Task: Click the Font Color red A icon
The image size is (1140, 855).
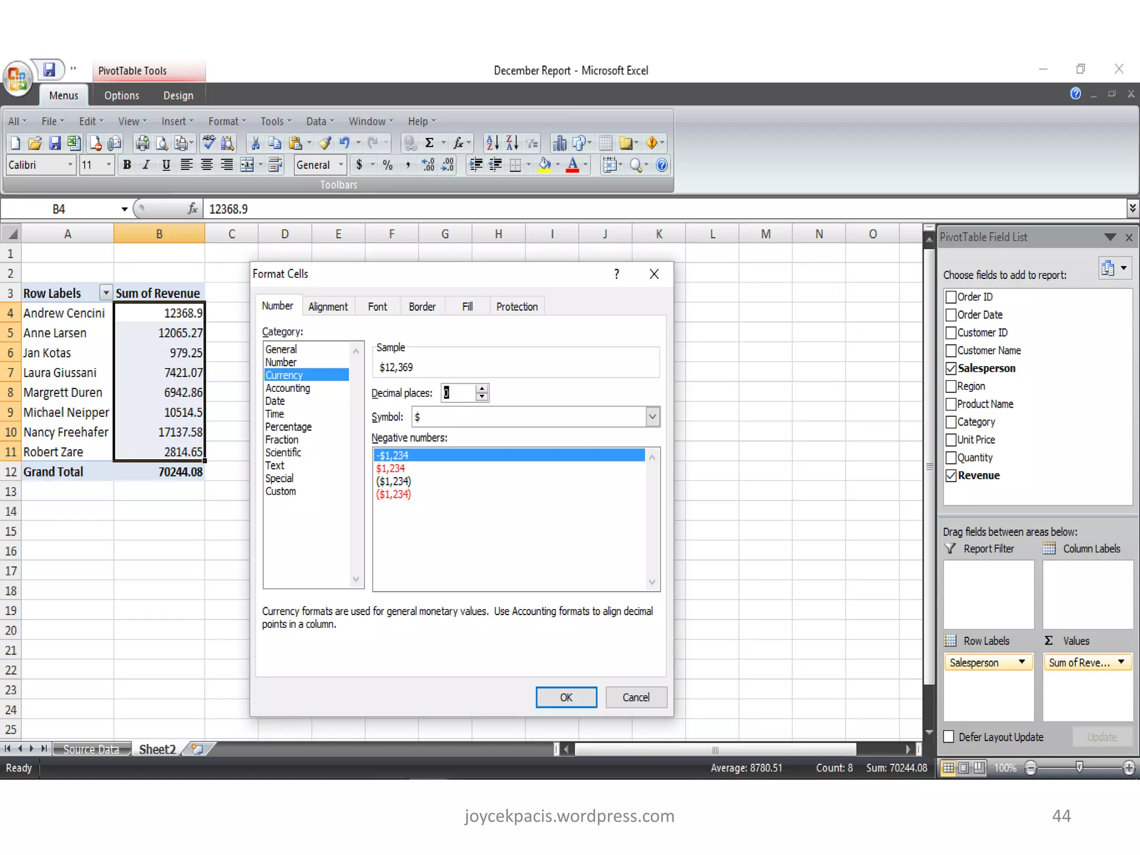Action: [x=572, y=165]
